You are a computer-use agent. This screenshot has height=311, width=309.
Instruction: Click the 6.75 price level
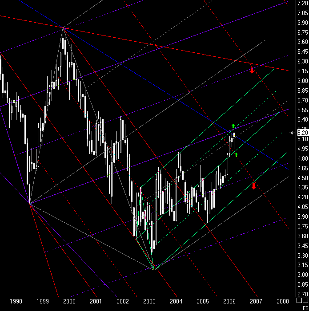tap(303, 32)
